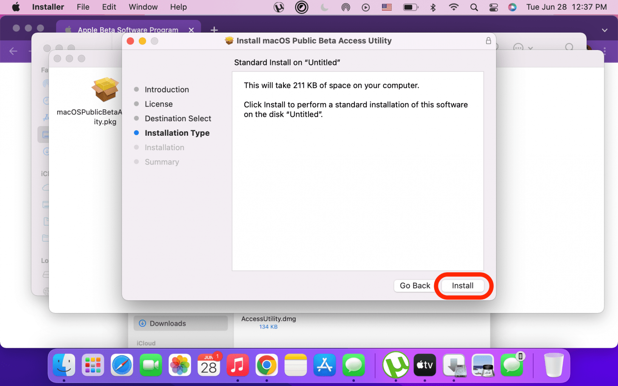Open uTorrent from the Dock
Image resolution: width=618 pixels, height=386 pixels.
396,365
